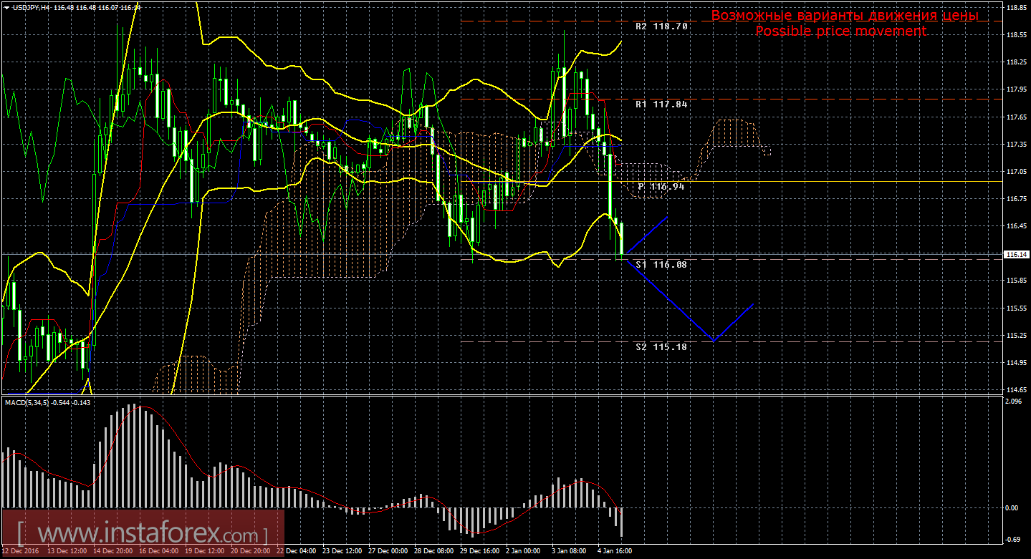Click the 117.05 price scale value

pyautogui.click(x=1017, y=172)
